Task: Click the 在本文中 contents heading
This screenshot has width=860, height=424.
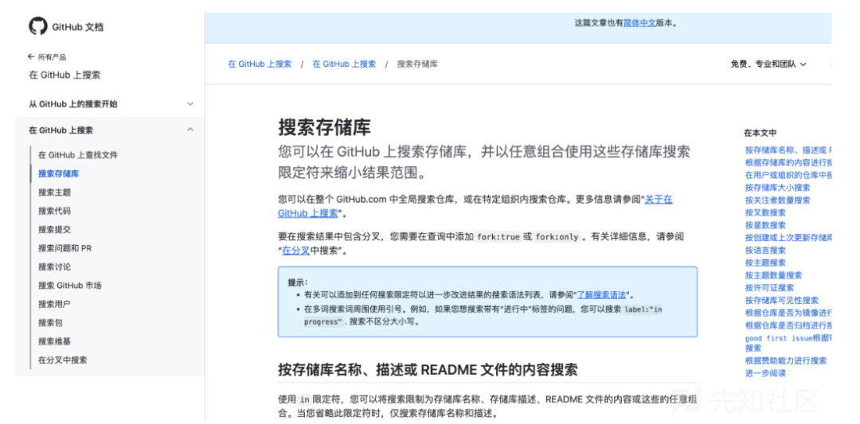Action: pos(760,133)
